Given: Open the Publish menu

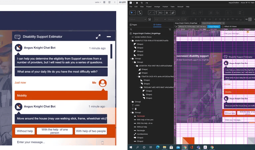Looking at the screenshot, I should coord(165,7).
